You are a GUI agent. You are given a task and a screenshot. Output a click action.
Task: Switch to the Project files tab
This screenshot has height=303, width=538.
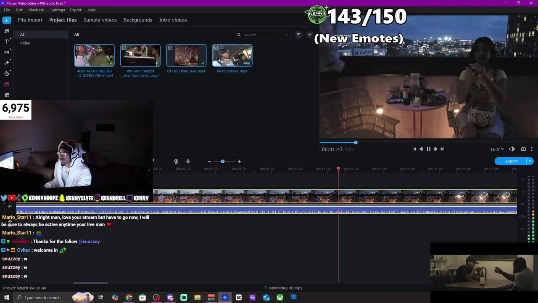pos(63,20)
